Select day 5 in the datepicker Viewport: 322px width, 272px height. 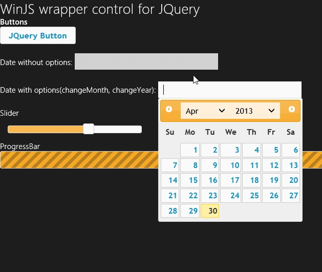[271, 150]
